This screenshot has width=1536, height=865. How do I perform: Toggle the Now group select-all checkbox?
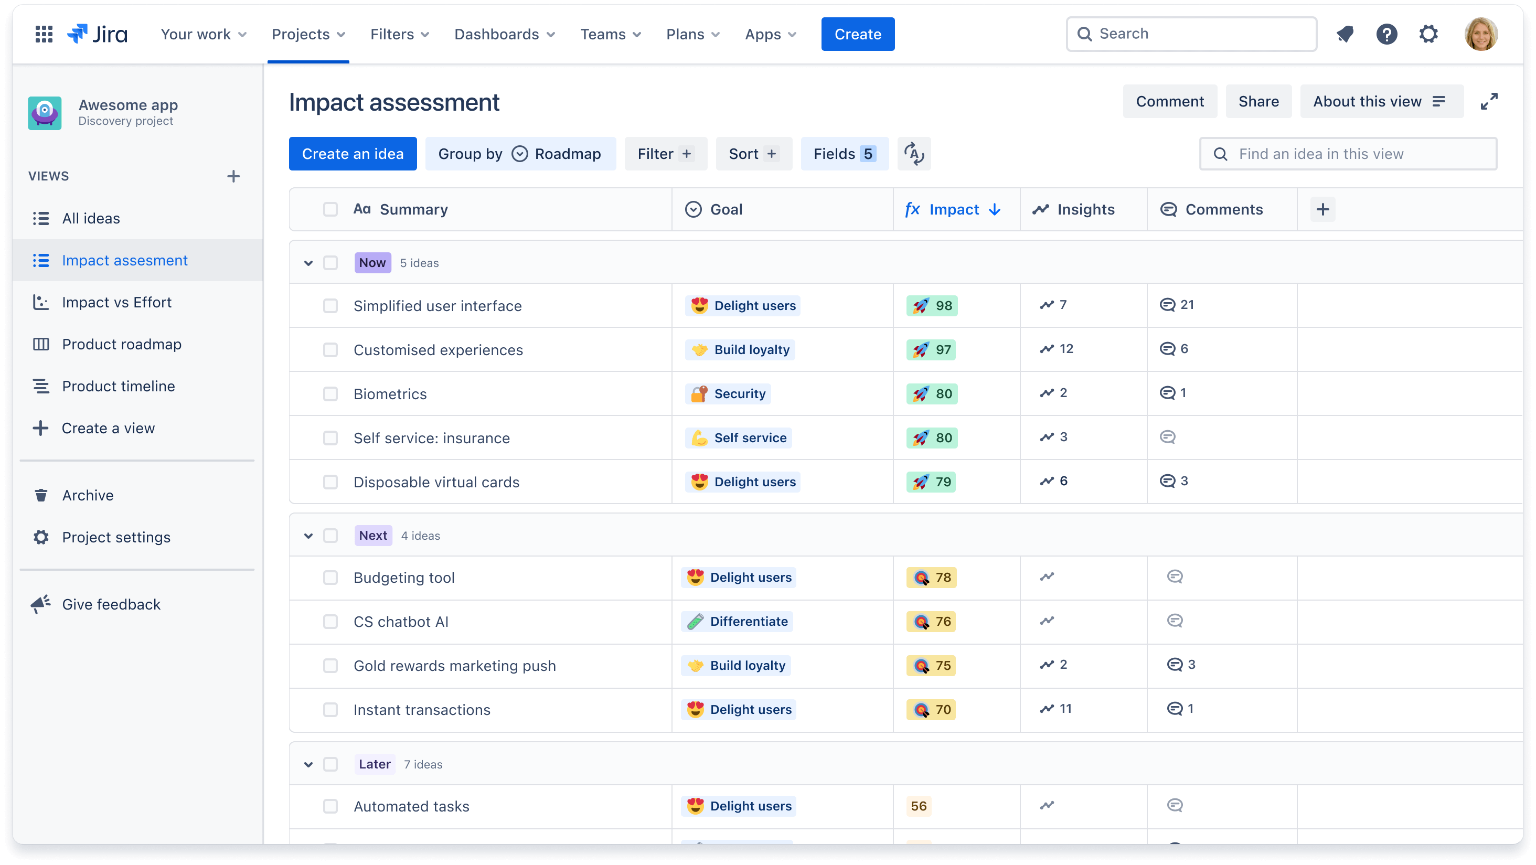pos(331,263)
